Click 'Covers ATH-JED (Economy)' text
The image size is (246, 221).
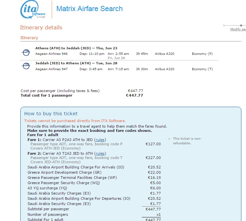coord(55,148)
